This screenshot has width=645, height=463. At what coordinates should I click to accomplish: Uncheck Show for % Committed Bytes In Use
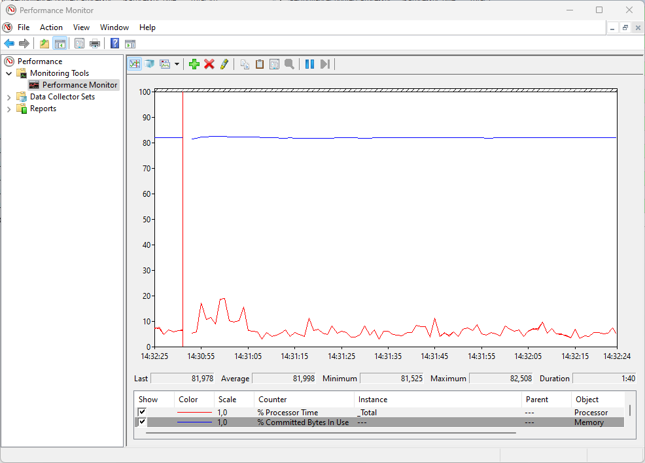(143, 422)
